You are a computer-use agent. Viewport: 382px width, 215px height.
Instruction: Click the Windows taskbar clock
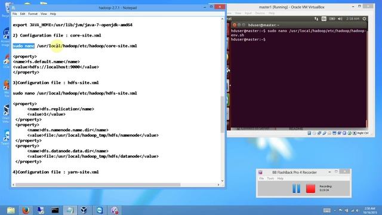[x=370, y=210]
